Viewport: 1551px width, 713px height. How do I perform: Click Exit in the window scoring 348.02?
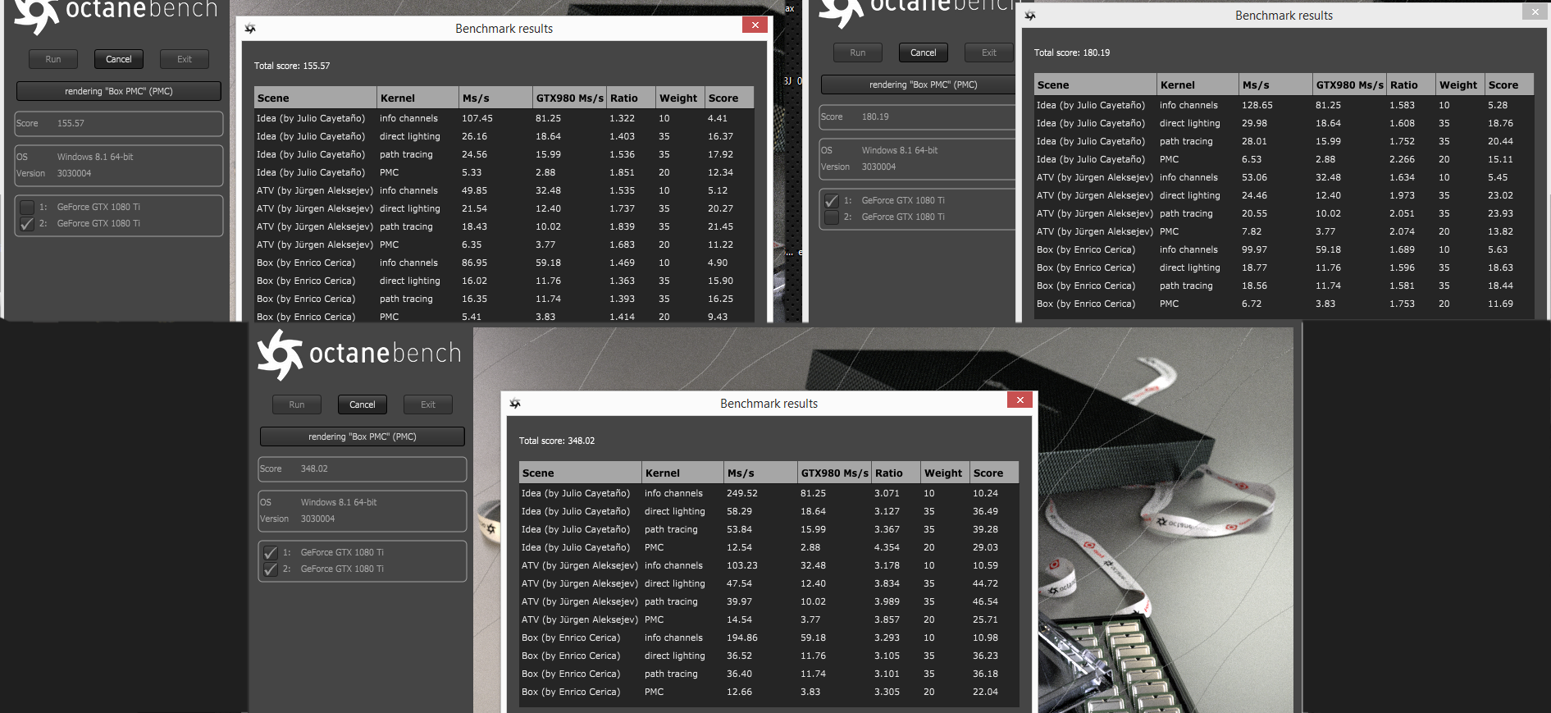point(428,404)
